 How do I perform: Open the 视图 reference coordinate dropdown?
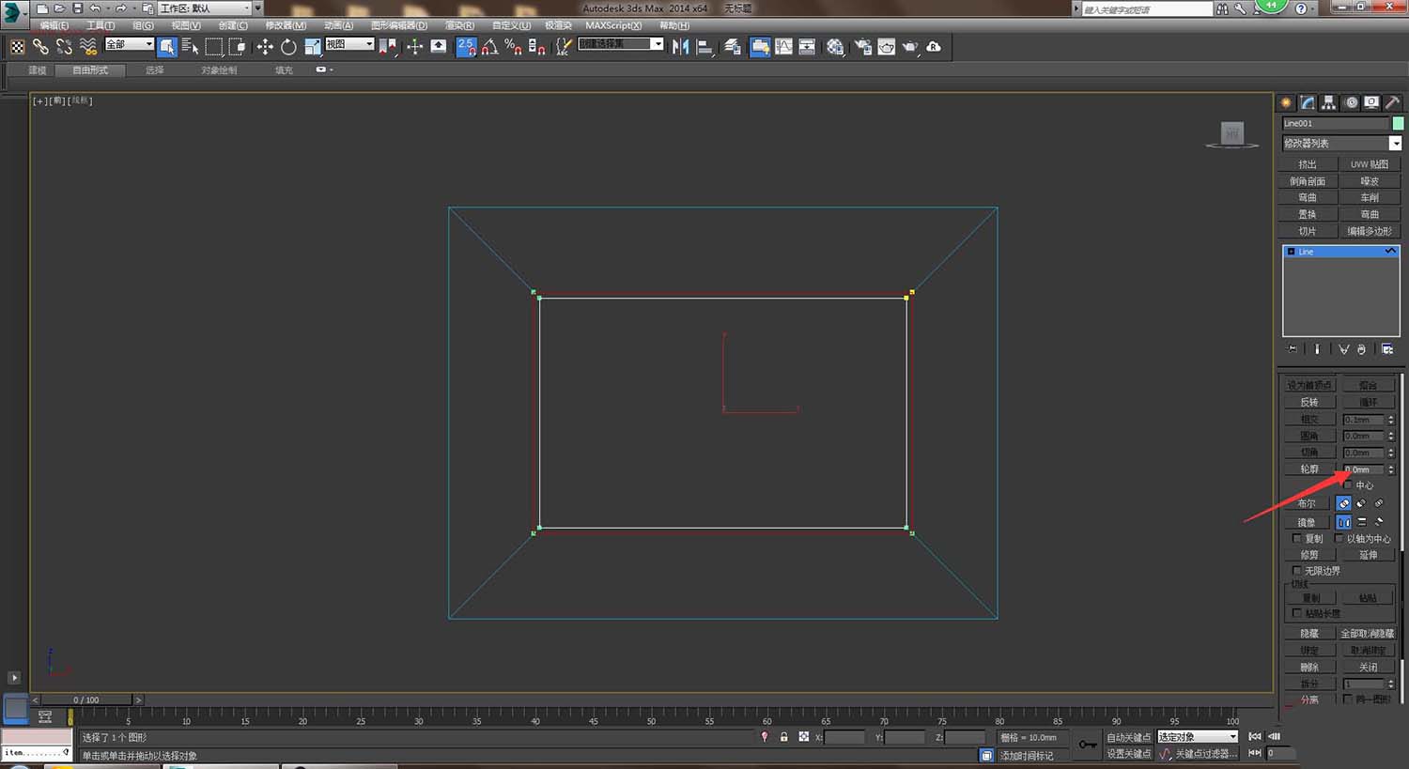[349, 45]
